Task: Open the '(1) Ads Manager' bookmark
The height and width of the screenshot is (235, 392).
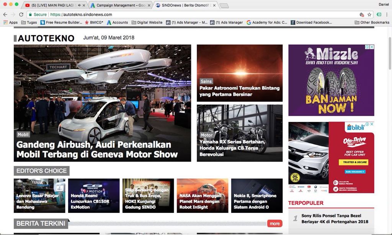Action: tap(227, 23)
